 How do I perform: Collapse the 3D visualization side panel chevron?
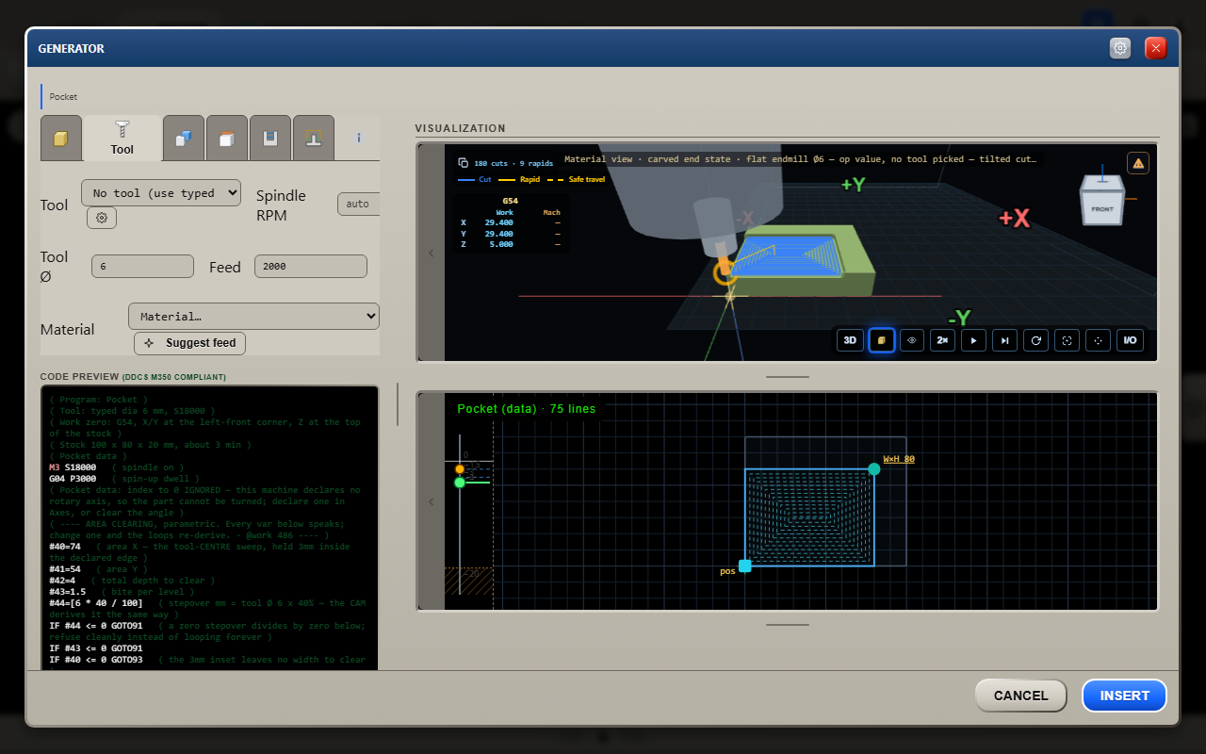pyautogui.click(x=432, y=253)
